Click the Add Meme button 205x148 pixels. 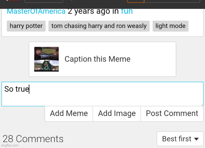pos(69,113)
